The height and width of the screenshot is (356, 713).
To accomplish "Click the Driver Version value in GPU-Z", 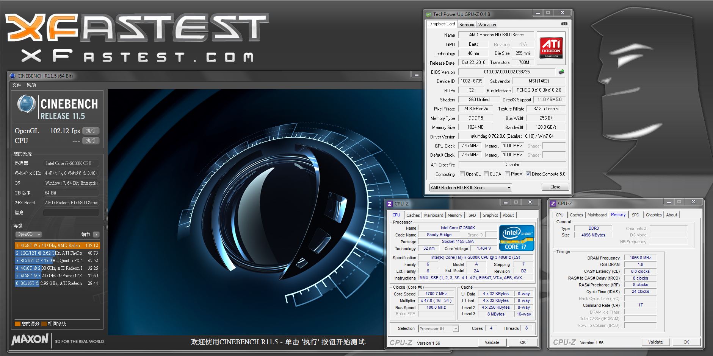I will point(512,136).
